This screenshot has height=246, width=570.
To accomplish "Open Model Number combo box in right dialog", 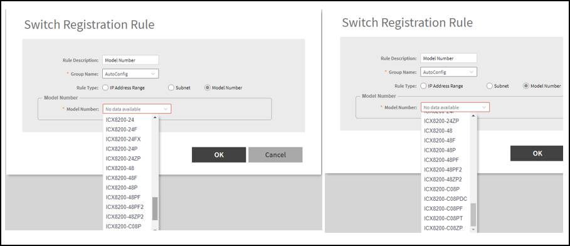I will 455,107.
